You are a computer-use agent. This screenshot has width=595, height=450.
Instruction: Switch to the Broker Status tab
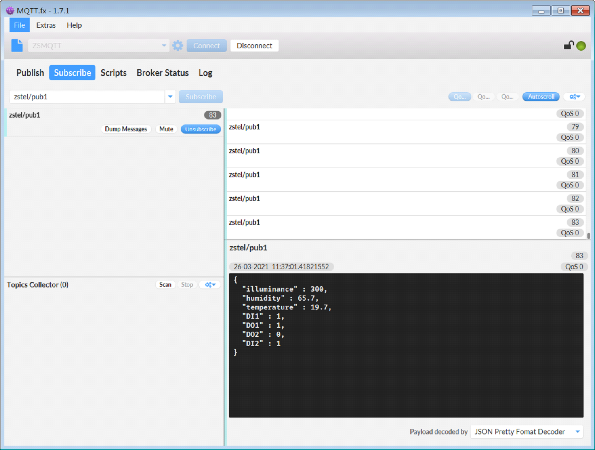click(x=163, y=73)
